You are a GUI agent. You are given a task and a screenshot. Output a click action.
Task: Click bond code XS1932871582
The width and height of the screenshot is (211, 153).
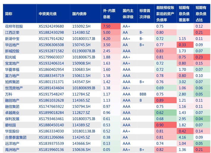click(51, 51)
